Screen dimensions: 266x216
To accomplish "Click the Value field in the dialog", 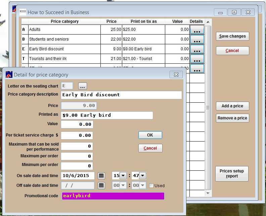I will tap(77, 124).
